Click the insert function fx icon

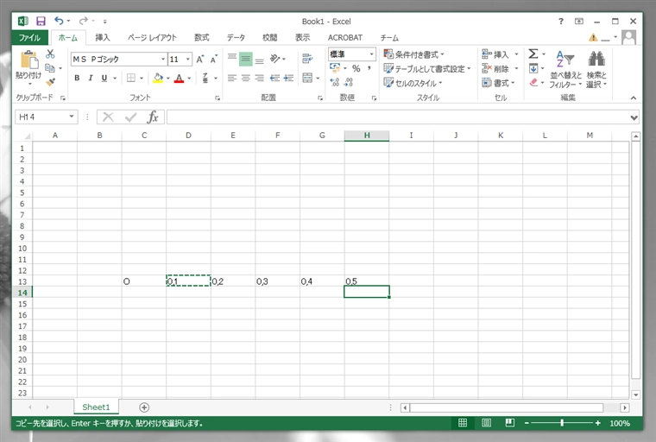153,117
